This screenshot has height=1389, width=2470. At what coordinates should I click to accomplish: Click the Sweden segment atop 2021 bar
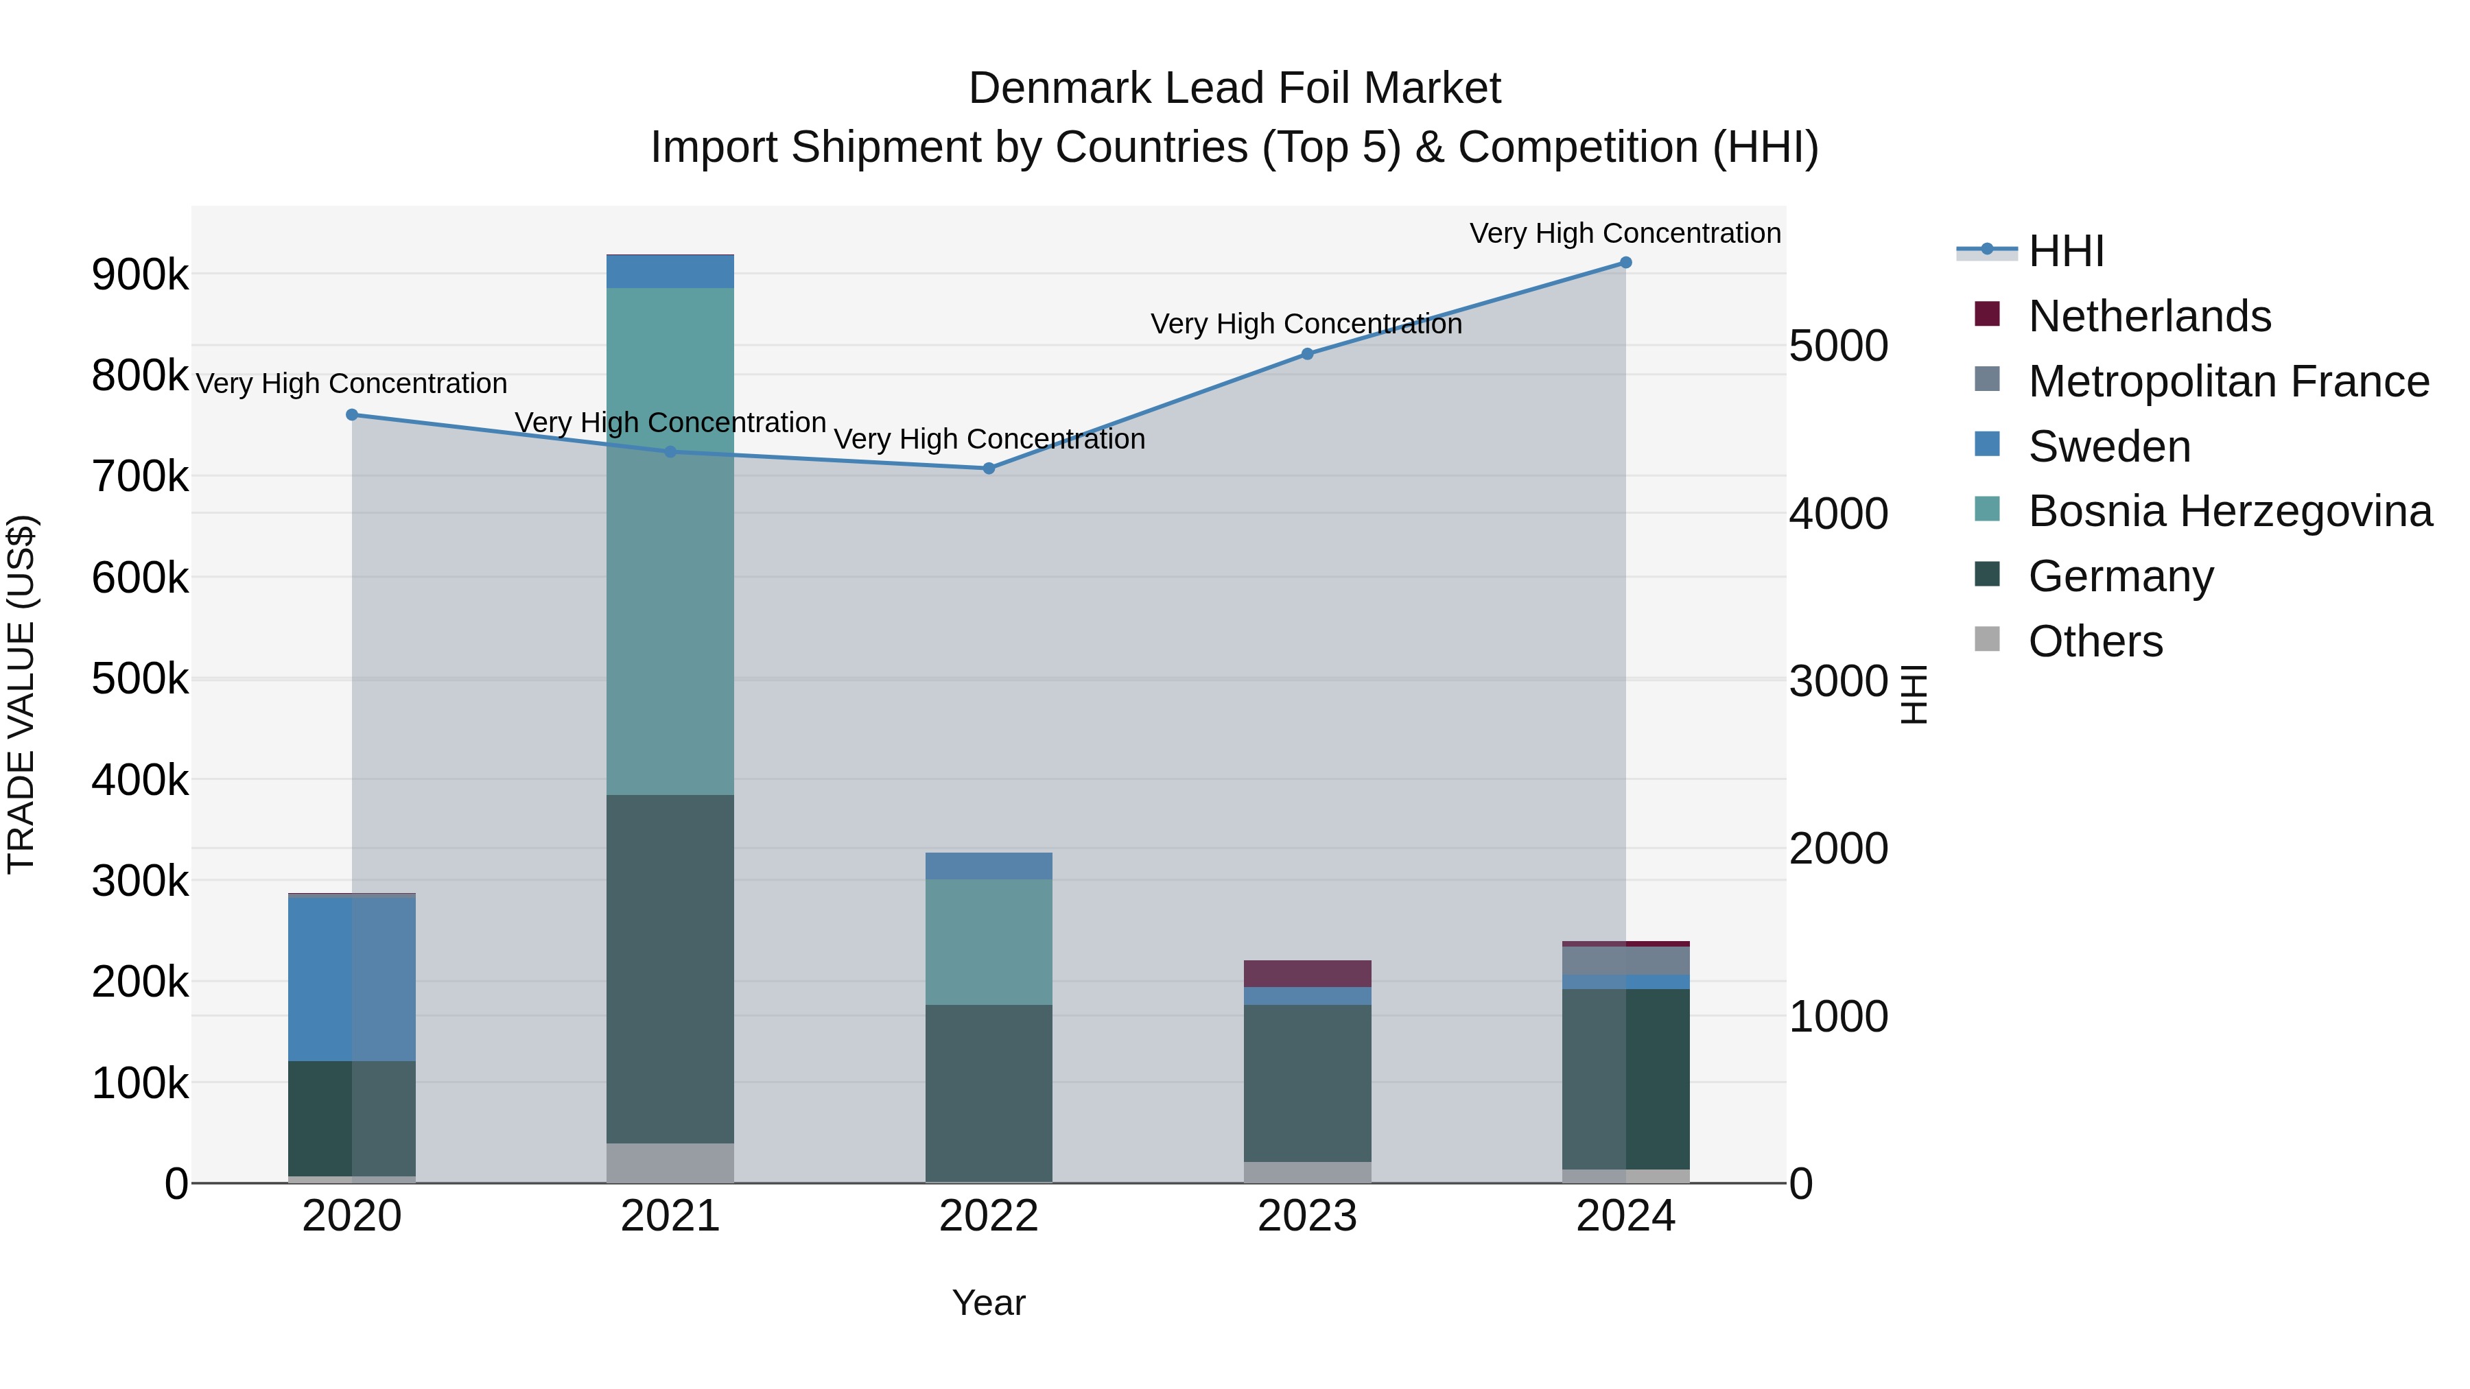point(670,272)
